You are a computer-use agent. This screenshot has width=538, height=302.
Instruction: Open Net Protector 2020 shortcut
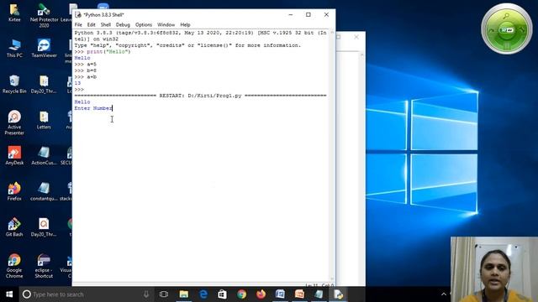(x=44, y=16)
